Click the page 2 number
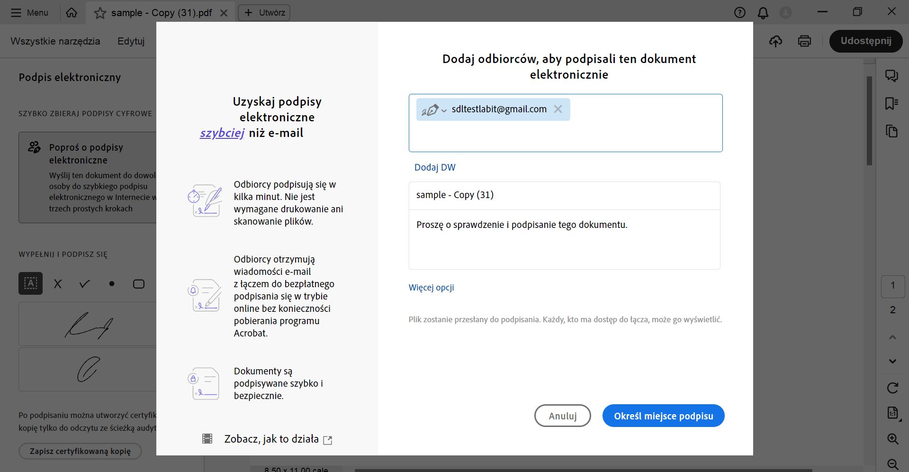The width and height of the screenshot is (909, 472). [892, 310]
